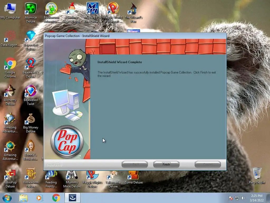Click the 'Popcap Game Collection - InstallShield Wizard' title bar

135,36
